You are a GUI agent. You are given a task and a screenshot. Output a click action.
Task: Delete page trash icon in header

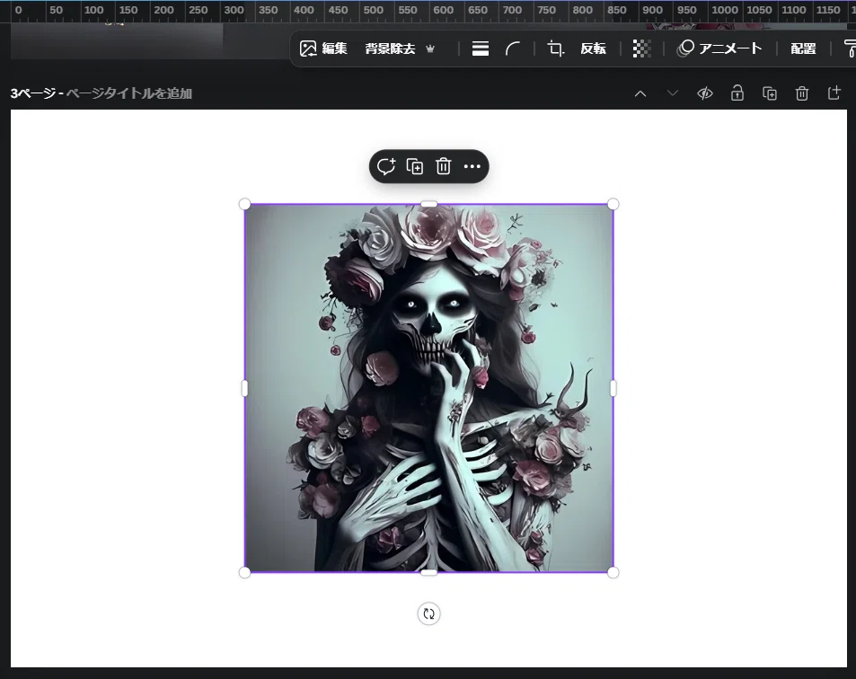pyautogui.click(x=802, y=93)
